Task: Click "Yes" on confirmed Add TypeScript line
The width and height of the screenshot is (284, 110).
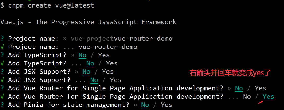Action: (112, 63)
